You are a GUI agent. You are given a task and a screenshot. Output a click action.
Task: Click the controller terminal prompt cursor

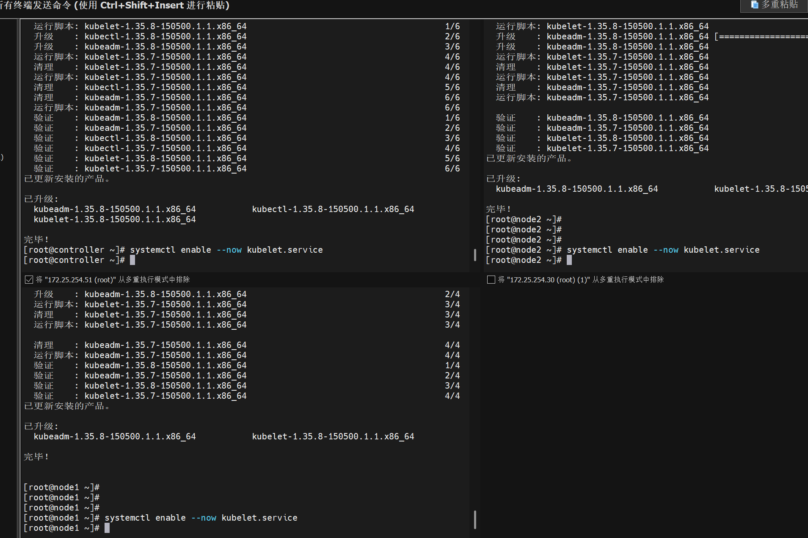(x=132, y=260)
